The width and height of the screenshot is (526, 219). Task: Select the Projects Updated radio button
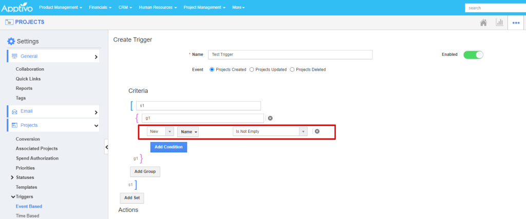(x=252, y=70)
